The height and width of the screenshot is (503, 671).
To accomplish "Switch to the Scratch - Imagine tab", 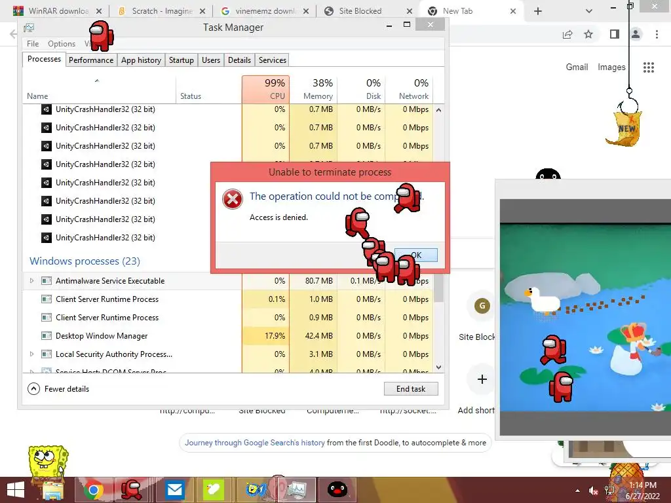I will pos(162,11).
